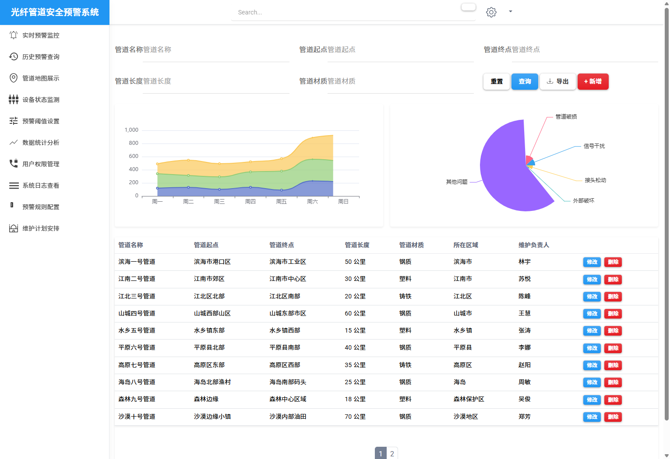This screenshot has width=670, height=459.
Task: Click the map pin icon for 管道地图展示
Action: click(14, 78)
